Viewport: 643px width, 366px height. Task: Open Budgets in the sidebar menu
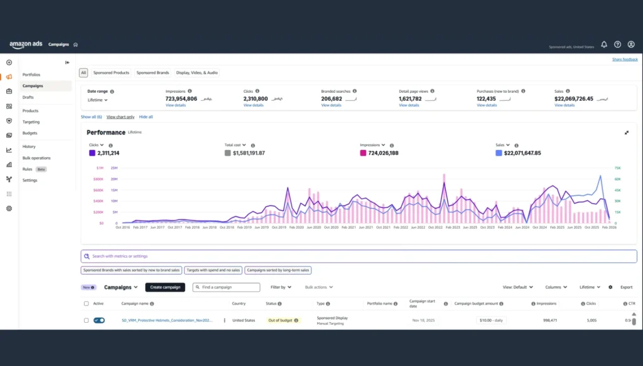(30, 133)
